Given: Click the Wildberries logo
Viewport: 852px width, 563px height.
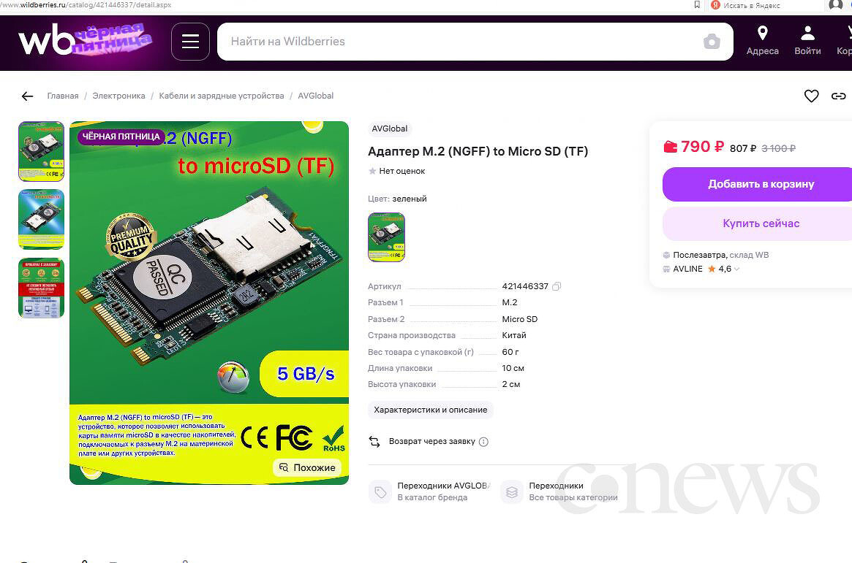Looking at the screenshot, I should click(x=47, y=41).
